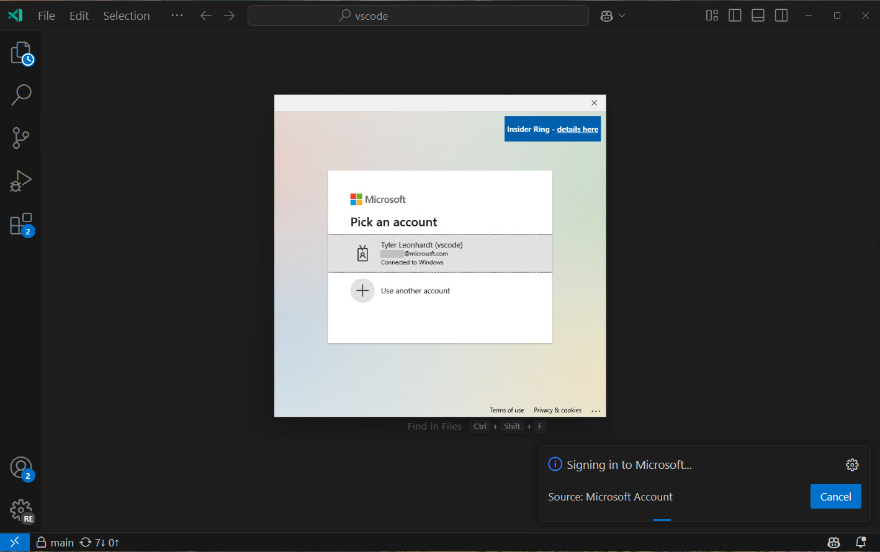The height and width of the screenshot is (552, 880).
Task: Open the title bar overflow menu
Action: point(176,16)
